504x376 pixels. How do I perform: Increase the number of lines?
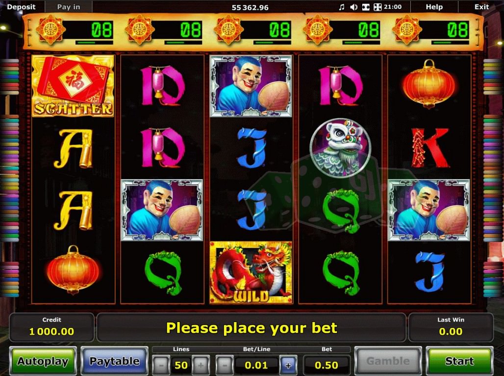(x=201, y=365)
